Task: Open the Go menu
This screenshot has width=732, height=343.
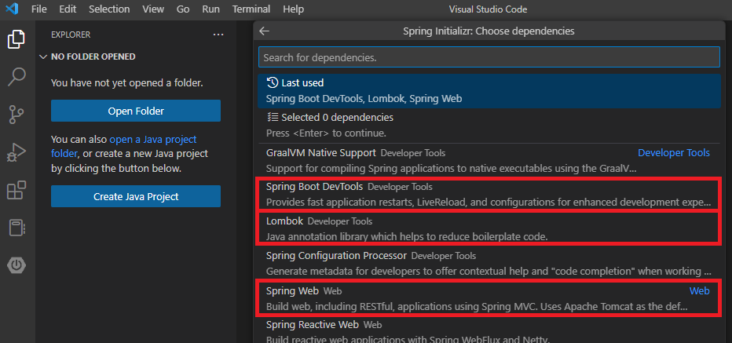Action: pos(183,9)
